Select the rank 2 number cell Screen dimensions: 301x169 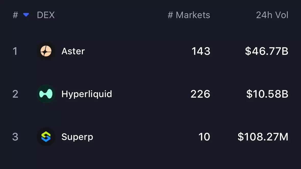pyautogui.click(x=15, y=94)
